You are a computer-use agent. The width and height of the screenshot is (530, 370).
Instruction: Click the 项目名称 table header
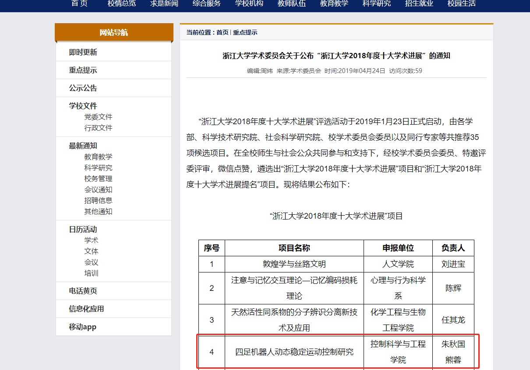tap(294, 248)
